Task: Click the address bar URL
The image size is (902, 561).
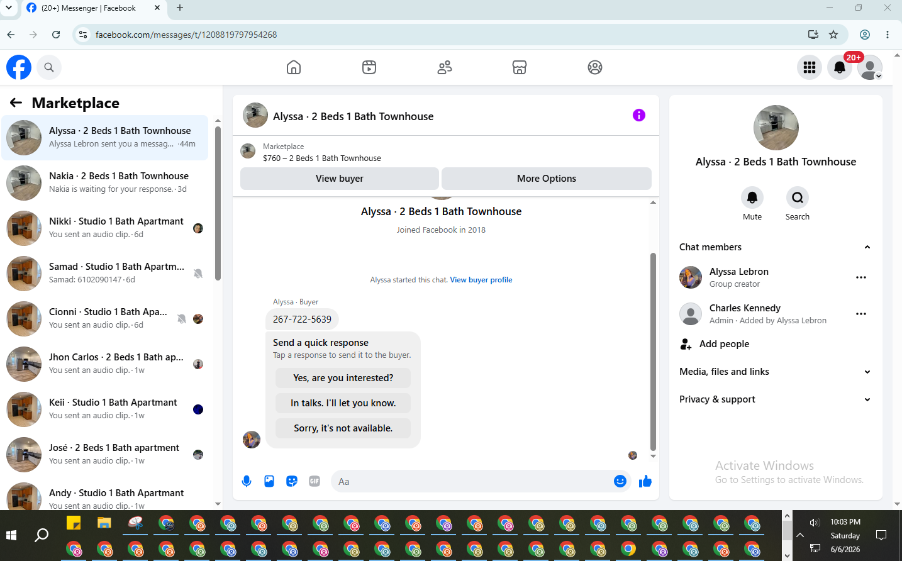Action: click(186, 35)
